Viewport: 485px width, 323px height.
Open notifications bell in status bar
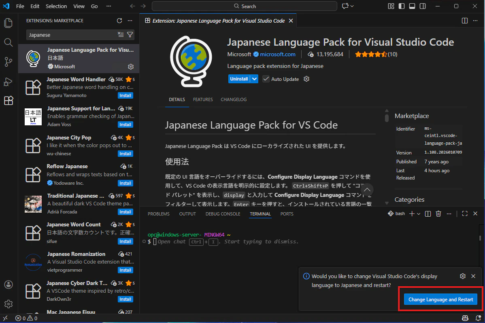(x=478, y=318)
